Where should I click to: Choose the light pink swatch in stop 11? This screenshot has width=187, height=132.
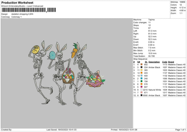[x=141, y=92]
